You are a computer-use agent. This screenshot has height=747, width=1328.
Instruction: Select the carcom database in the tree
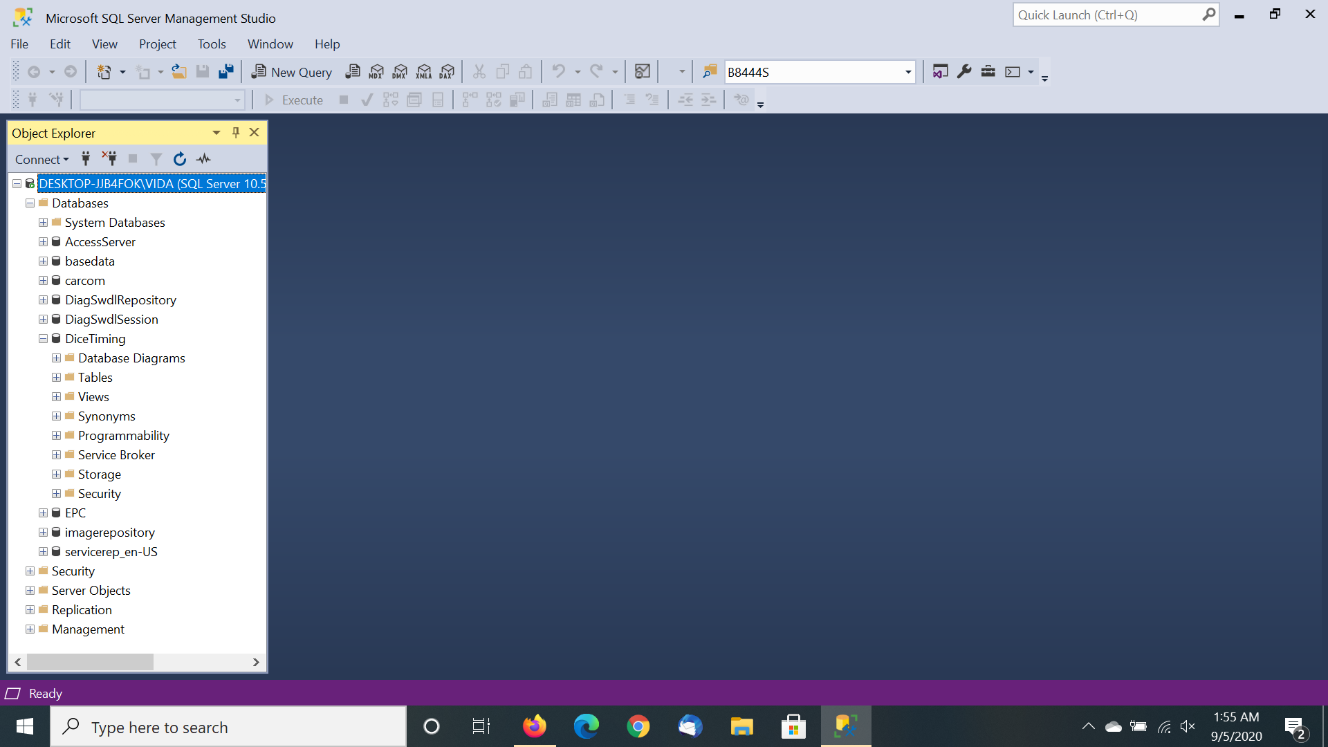point(84,281)
